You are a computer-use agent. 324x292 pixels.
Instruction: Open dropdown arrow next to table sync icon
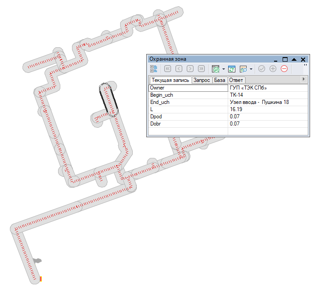(x=224, y=69)
